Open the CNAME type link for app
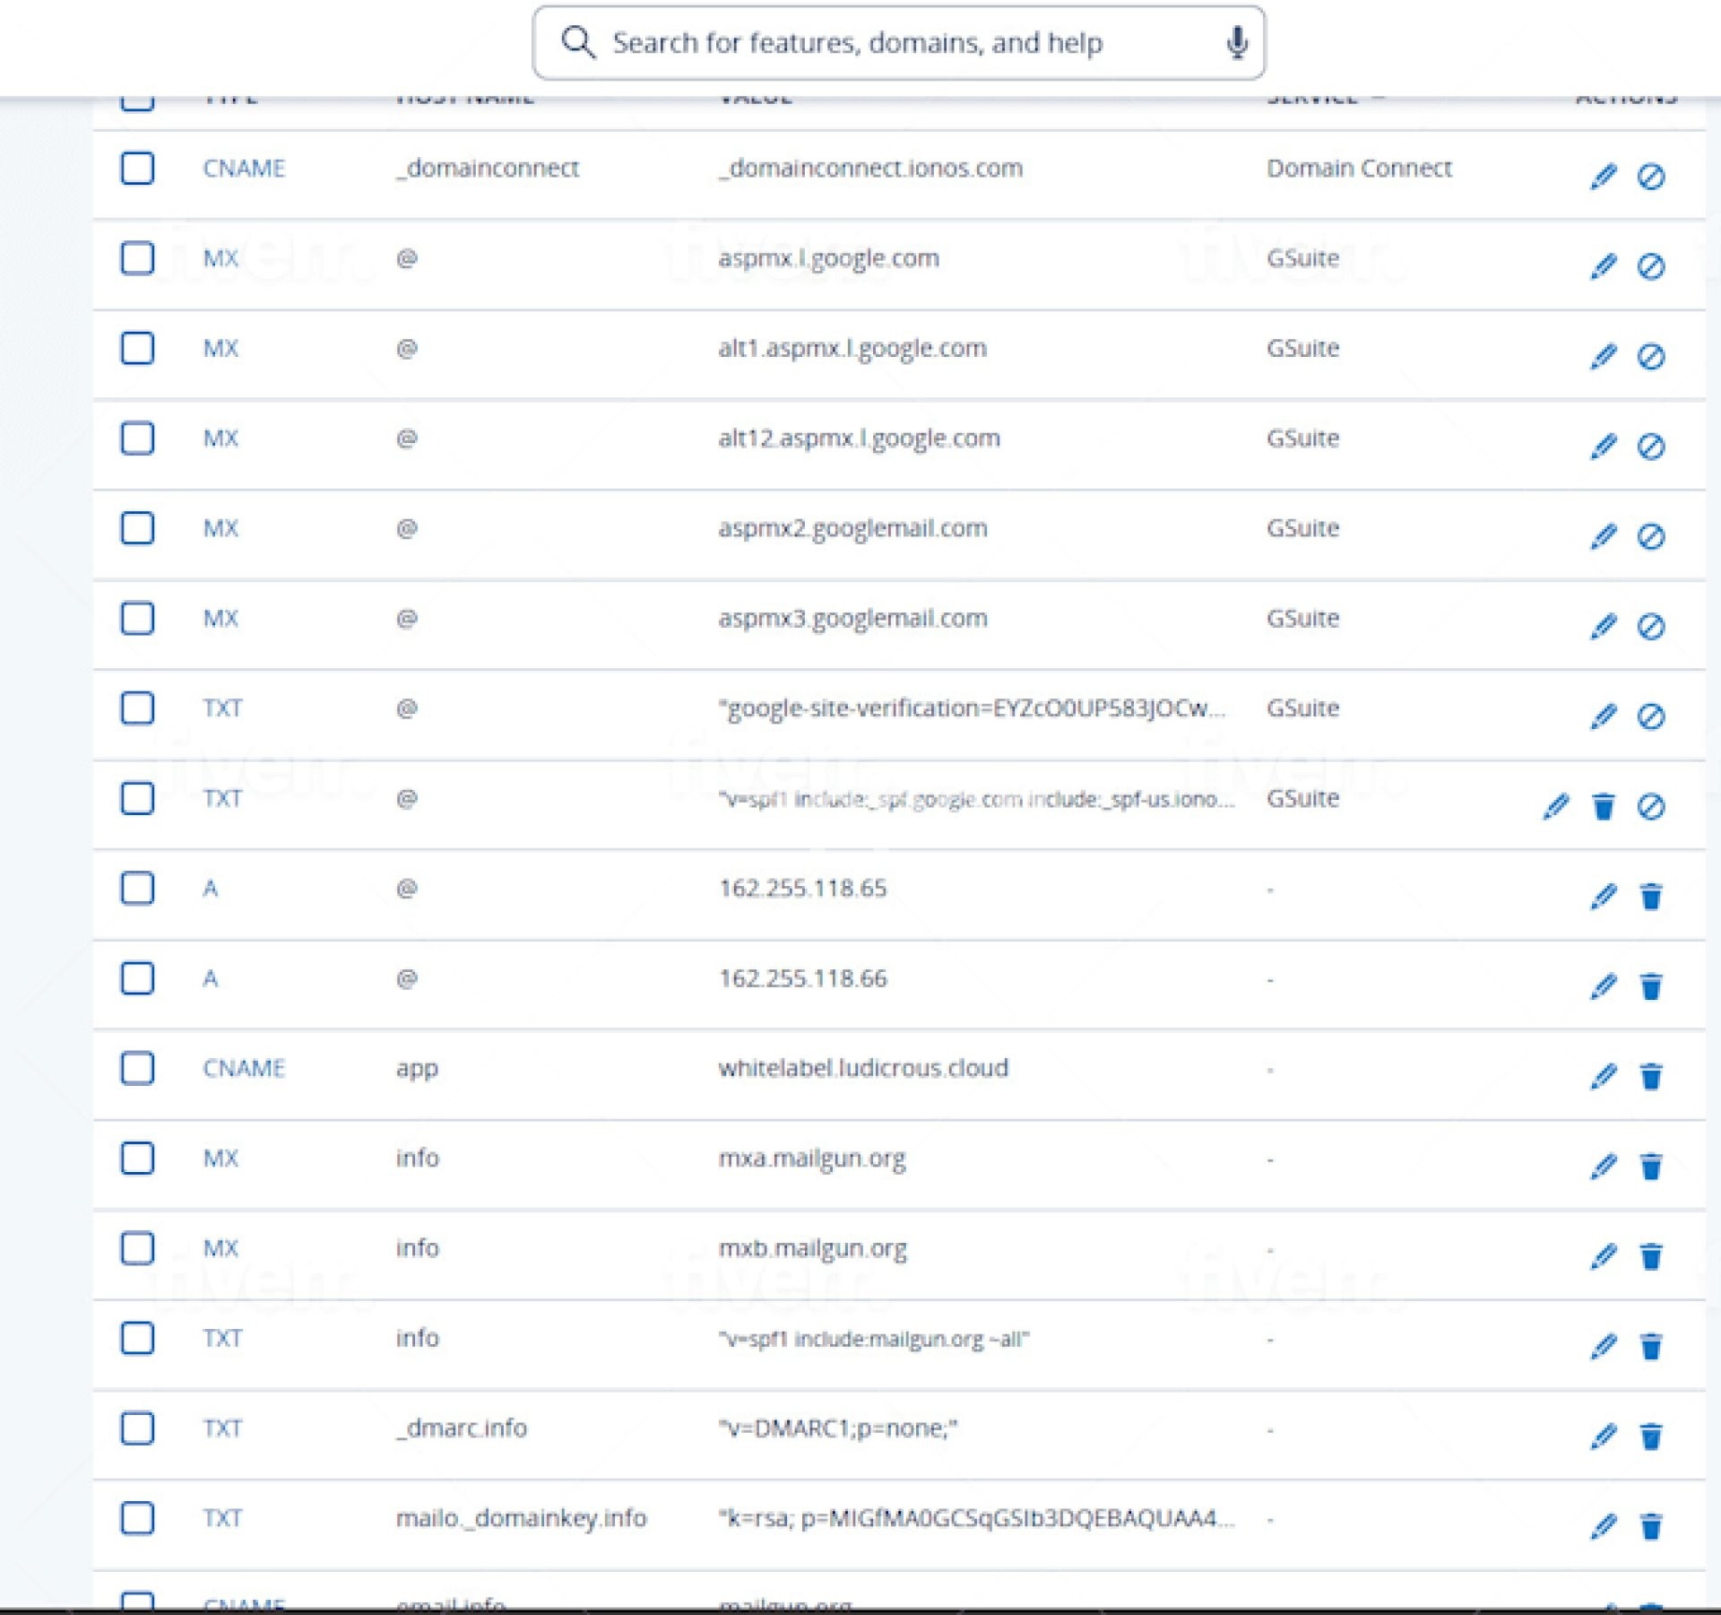1721x1615 pixels. pos(243,1068)
